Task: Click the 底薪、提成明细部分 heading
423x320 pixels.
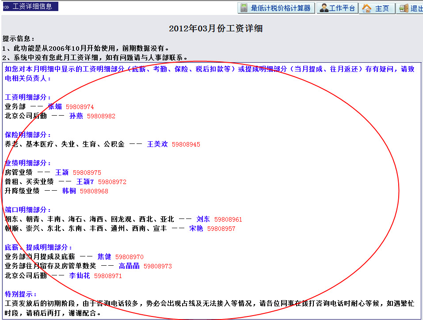Action: 38,248
